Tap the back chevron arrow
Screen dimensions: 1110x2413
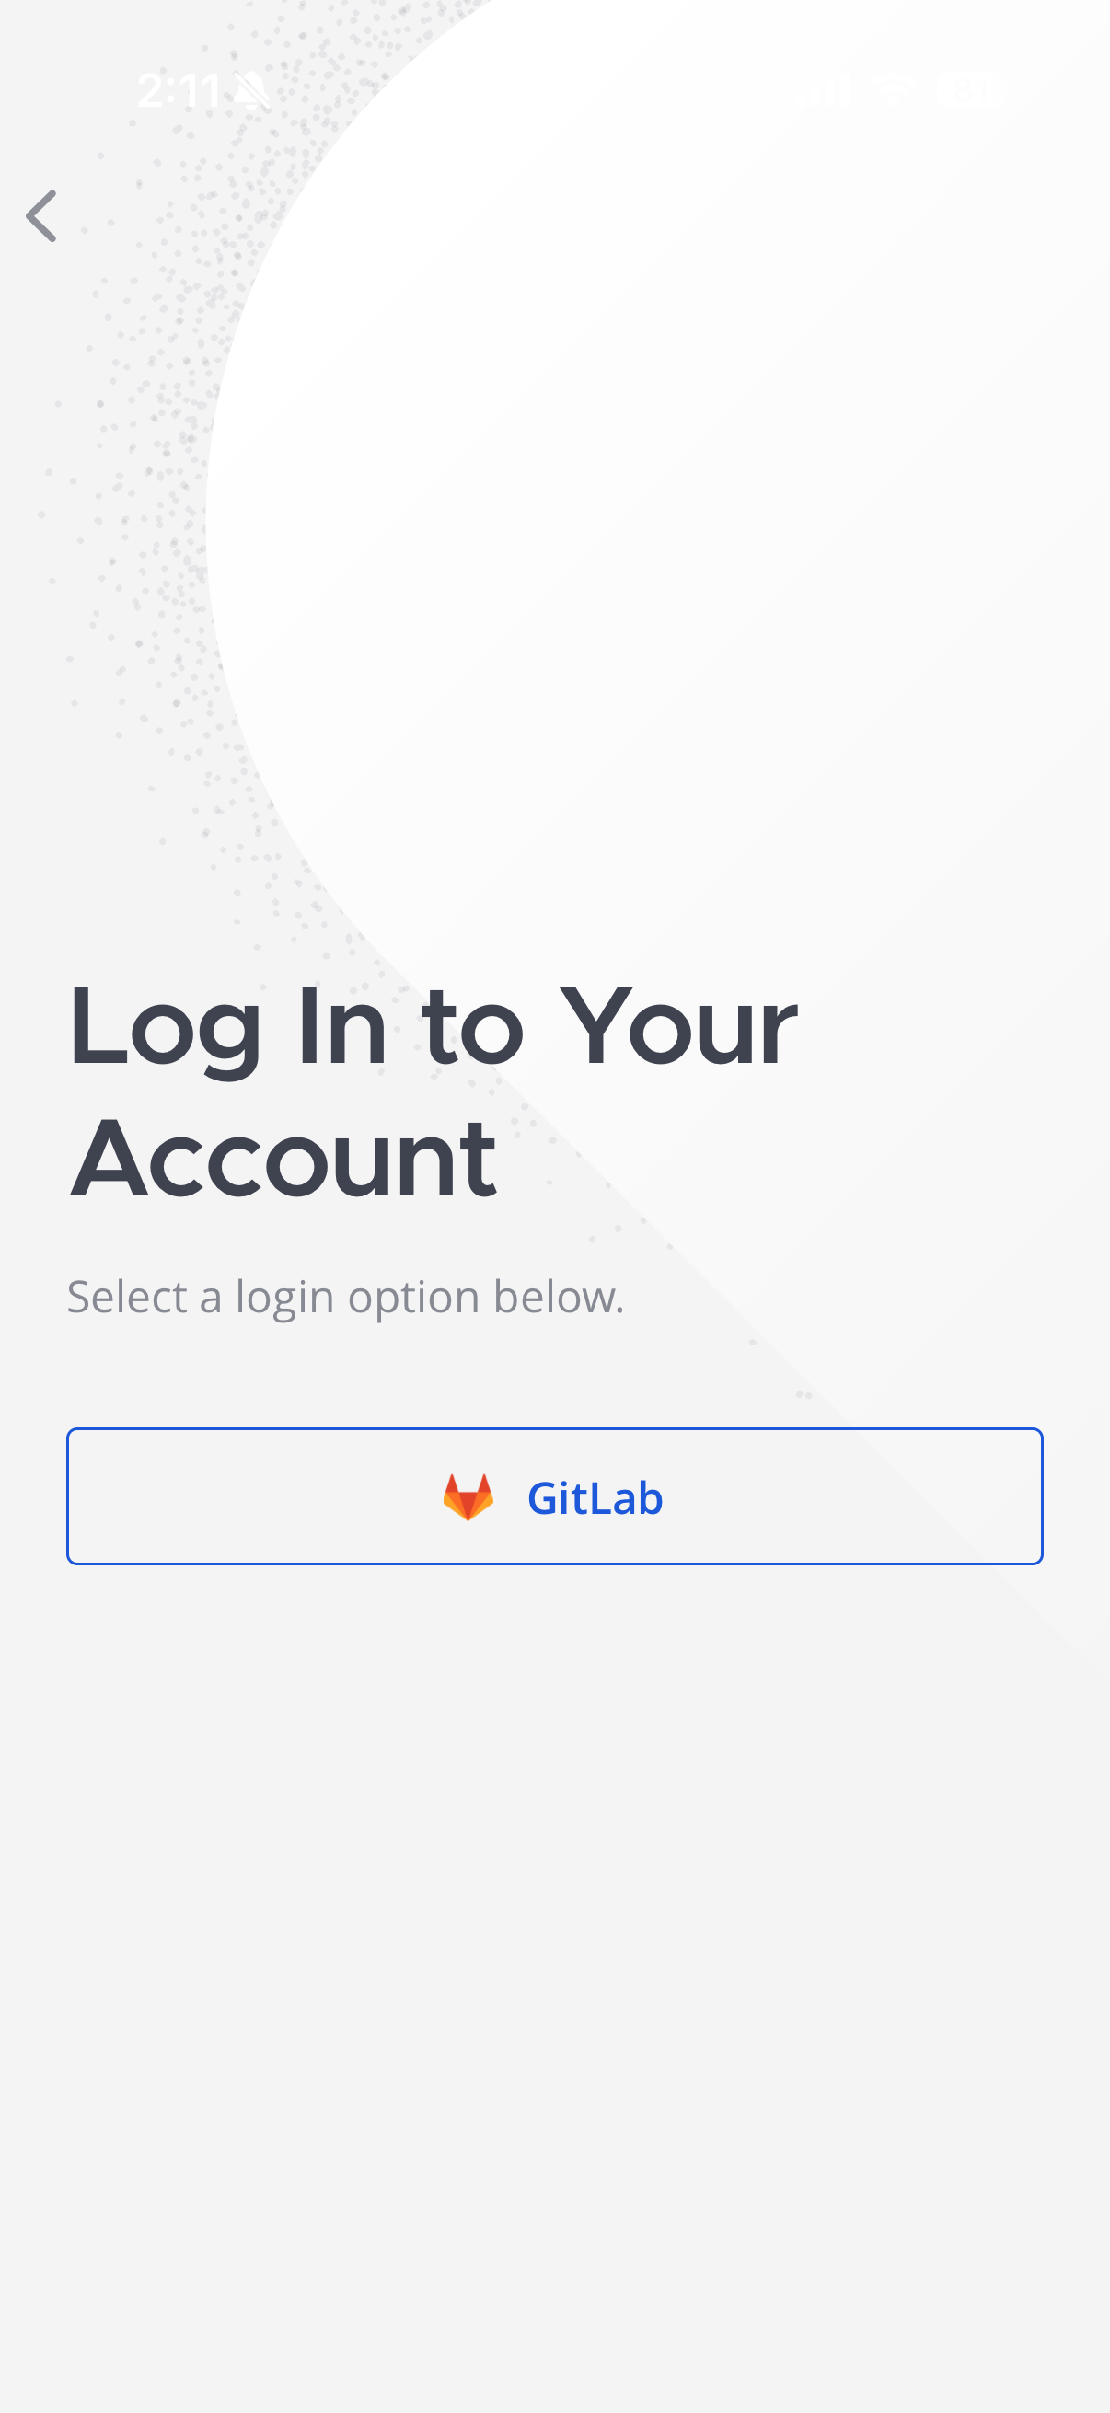(x=41, y=216)
